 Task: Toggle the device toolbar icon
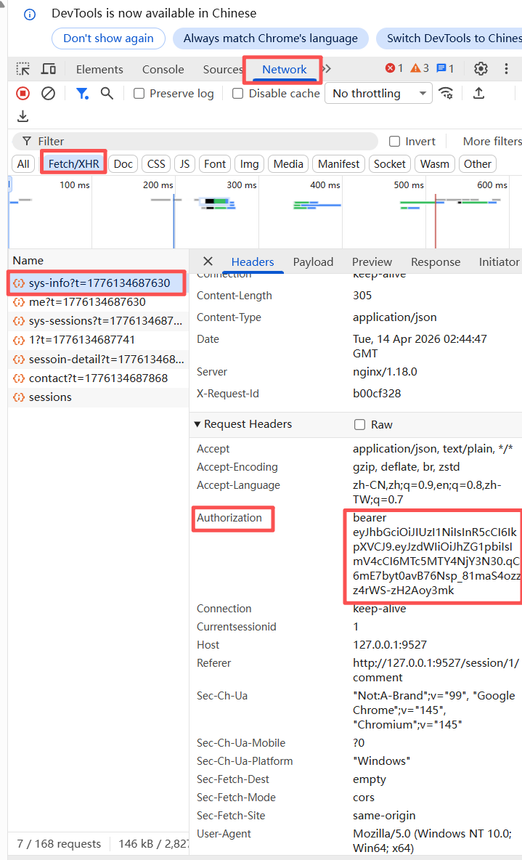pos(49,69)
